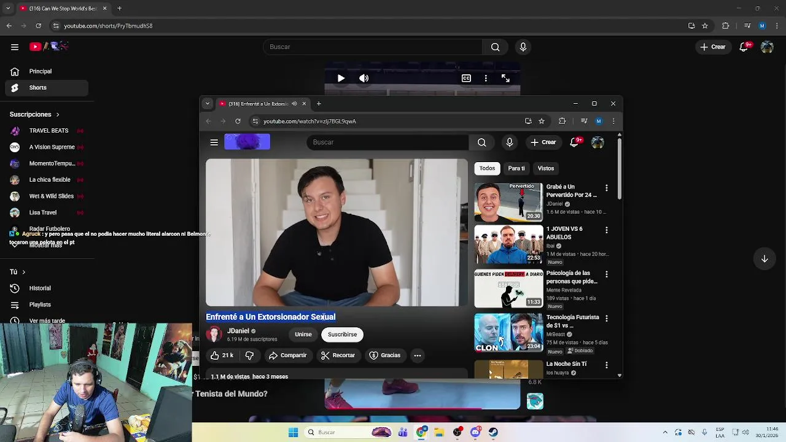Click Crear button in front window
The image size is (786, 442).
click(543, 142)
